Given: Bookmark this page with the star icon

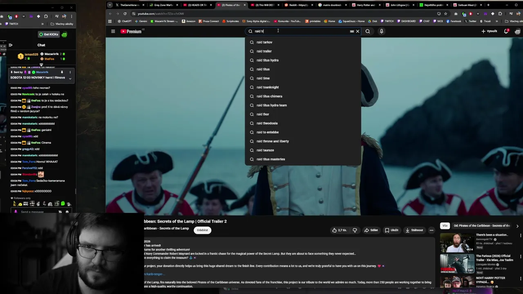Looking at the screenshot, I should 445,13.
